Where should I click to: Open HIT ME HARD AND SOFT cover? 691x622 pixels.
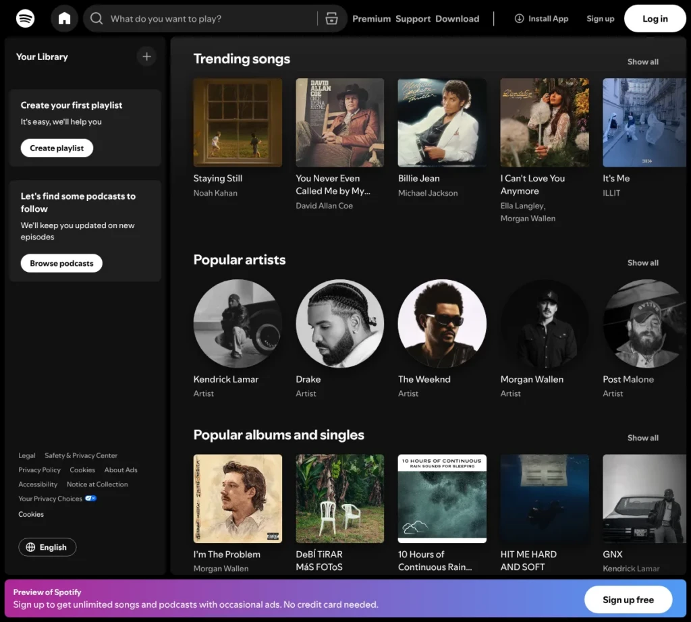click(x=545, y=499)
